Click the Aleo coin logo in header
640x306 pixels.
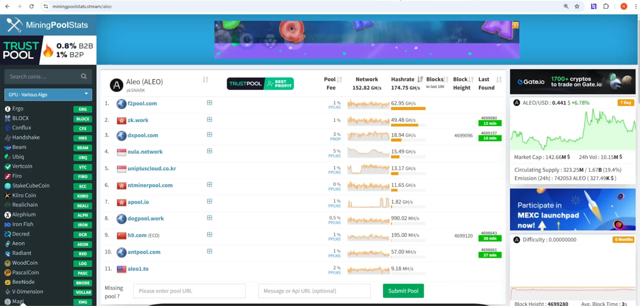tap(116, 85)
